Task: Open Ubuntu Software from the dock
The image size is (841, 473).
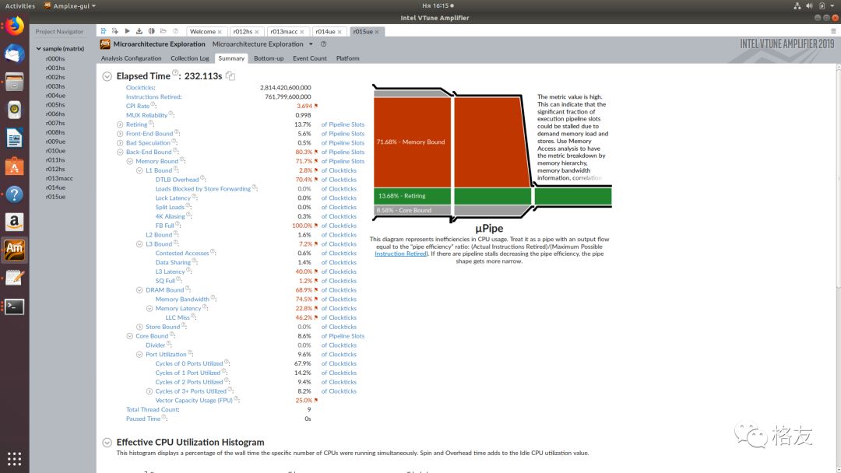Action: point(15,166)
